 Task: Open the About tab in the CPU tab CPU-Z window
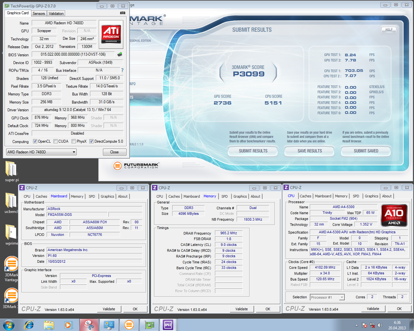387,196
